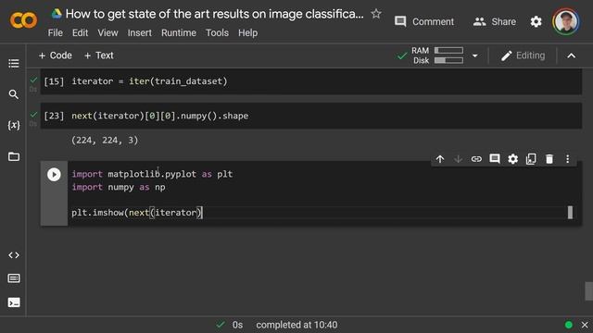The height and width of the screenshot is (333, 593).
Task: Copy link to cell
Action: coord(476,159)
